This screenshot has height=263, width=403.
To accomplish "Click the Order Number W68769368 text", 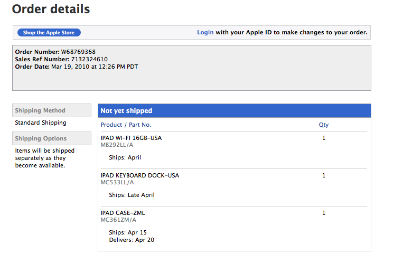I will point(55,52).
